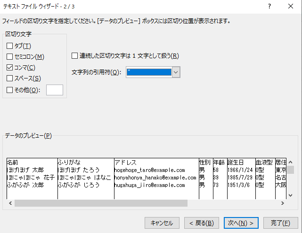This screenshot has width=302, height=233.
Task: Click the age cell 73
Action: (x=216, y=185)
